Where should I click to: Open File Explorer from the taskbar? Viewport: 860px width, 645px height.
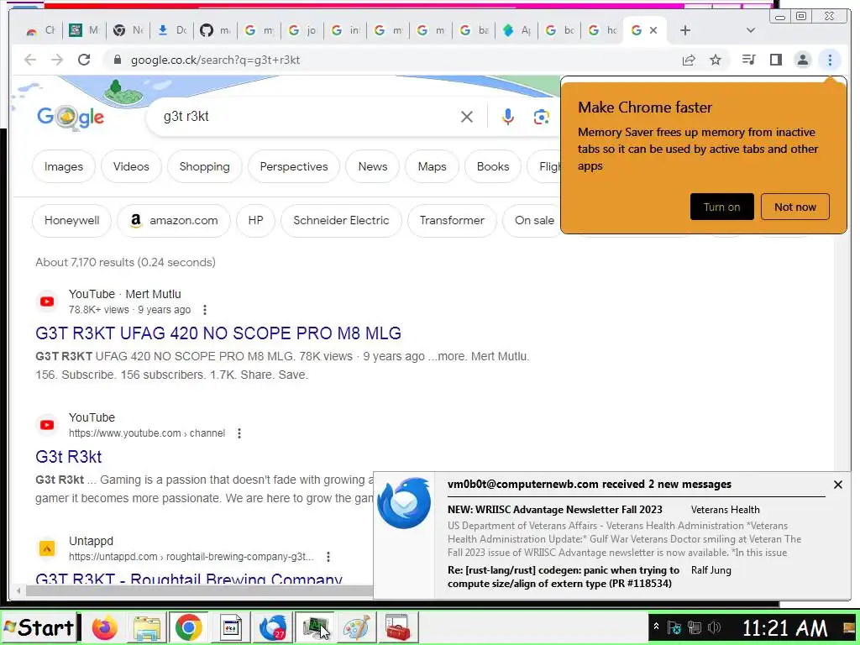(x=146, y=627)
